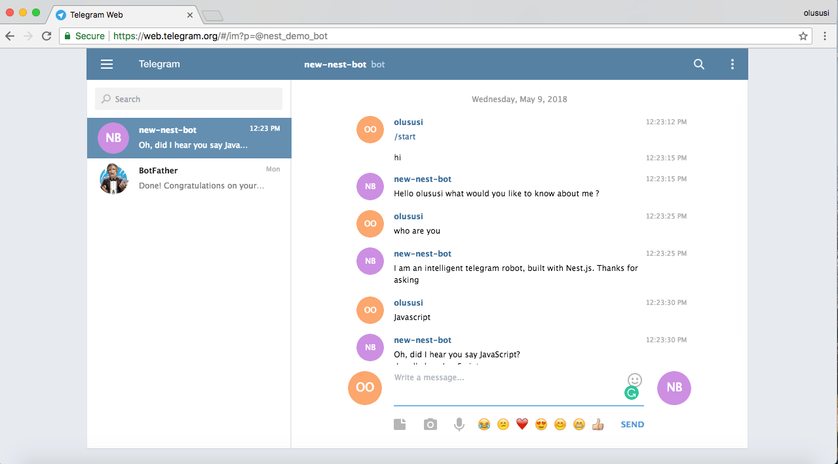This screenshot has height=464, width=838.
Task: Click new-nest-bot name above 'I am an intelligent'
Action: 423,254
